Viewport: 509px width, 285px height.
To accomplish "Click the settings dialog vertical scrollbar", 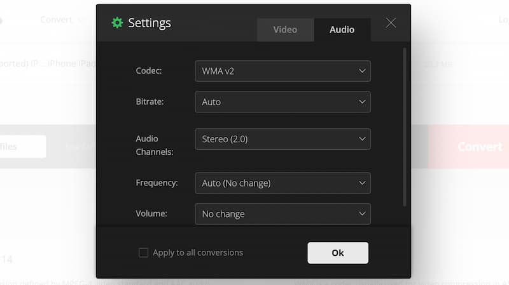I will click(405, 127).
